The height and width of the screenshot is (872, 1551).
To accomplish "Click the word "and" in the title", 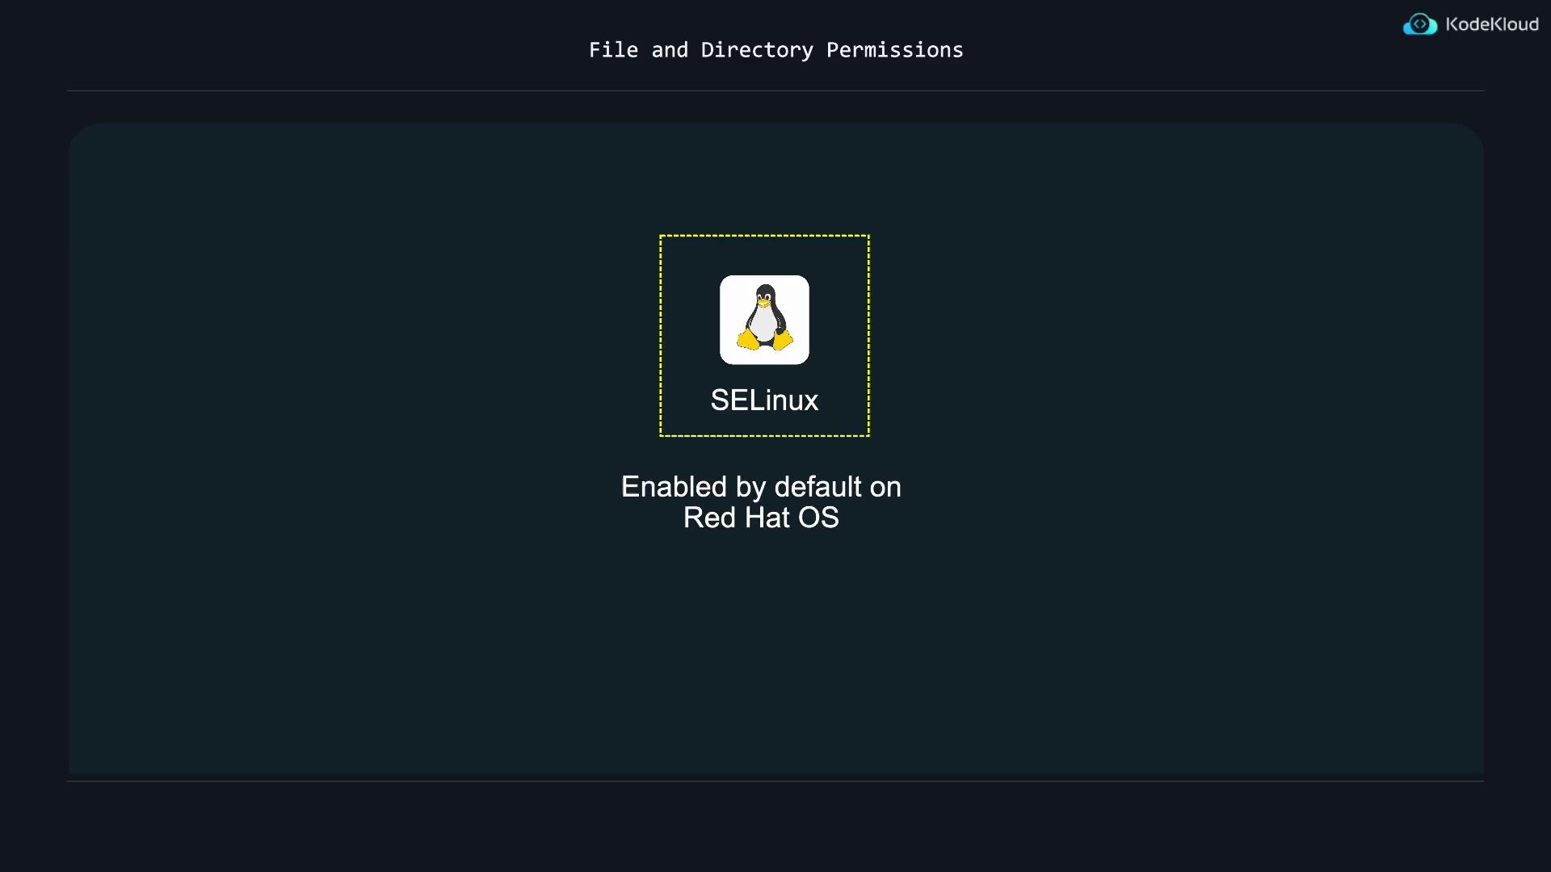I will pyautogui.click(x=670, y=50).
